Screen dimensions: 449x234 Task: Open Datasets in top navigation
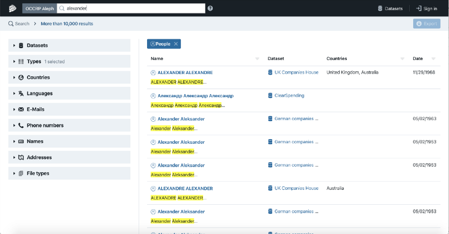tap(390, 8)
